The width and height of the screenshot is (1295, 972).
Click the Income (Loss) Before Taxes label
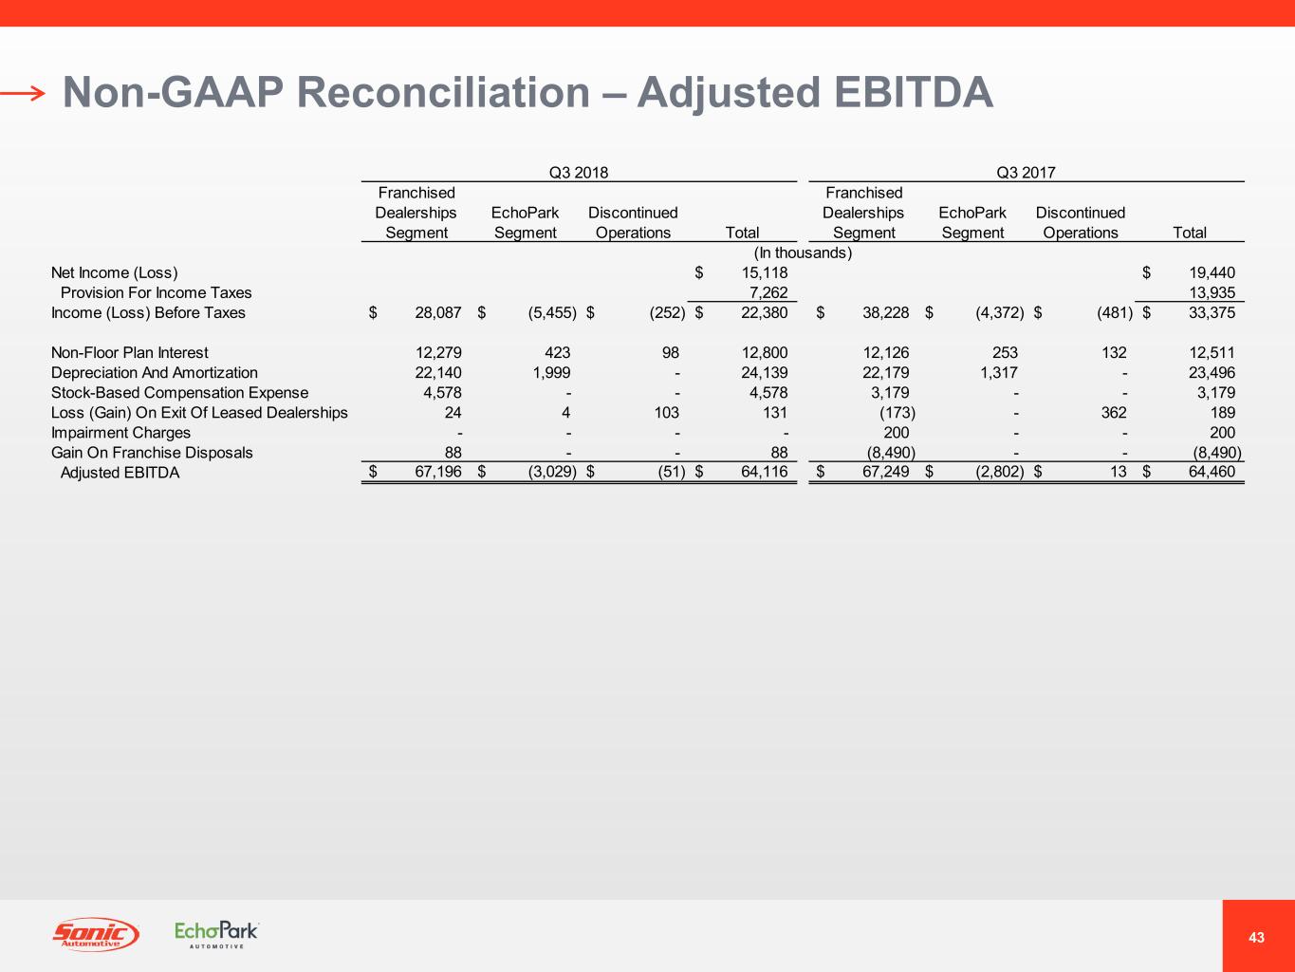pyautogui.click(x=148, y=313)
